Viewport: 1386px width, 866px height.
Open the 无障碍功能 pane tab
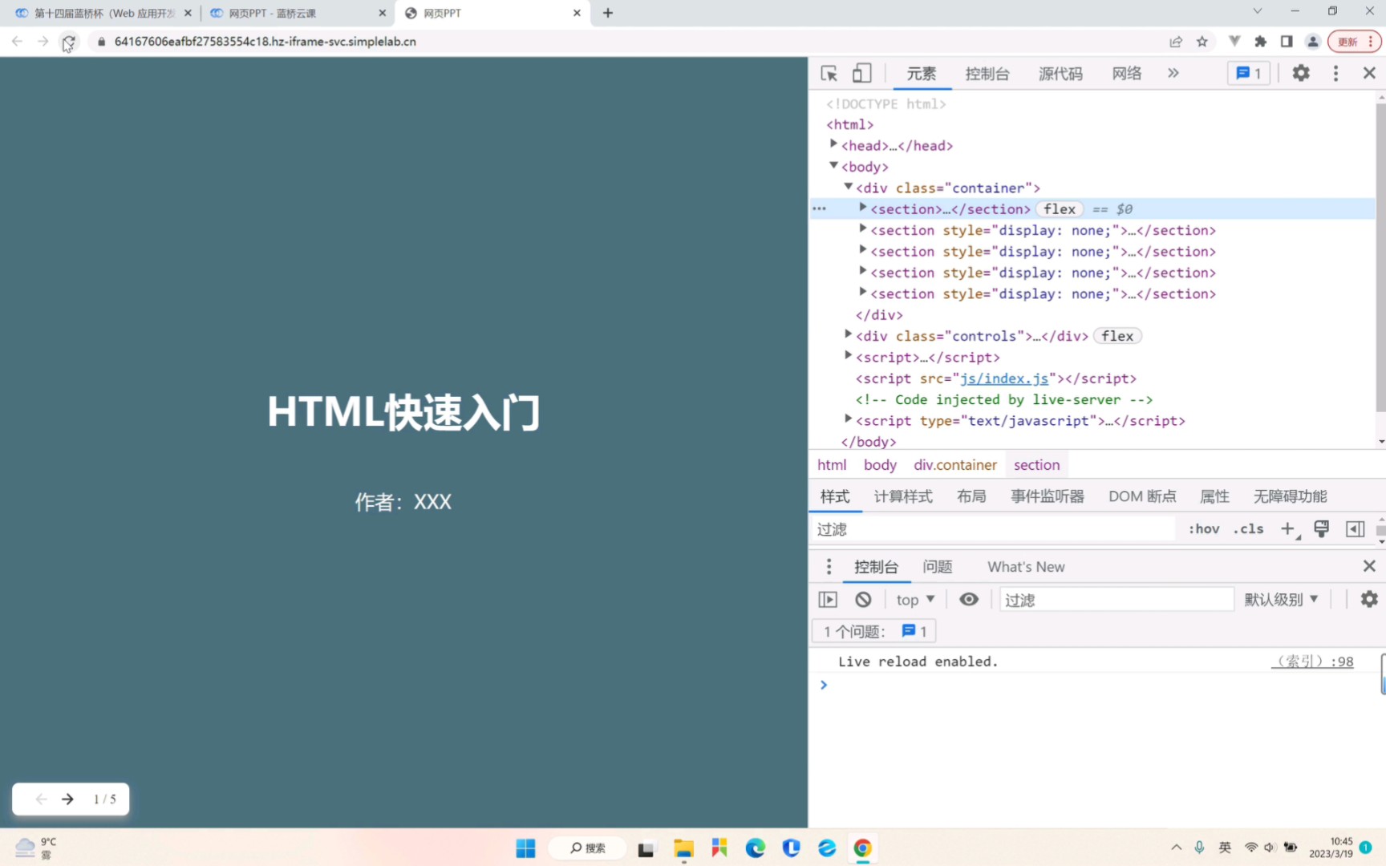1290,496
